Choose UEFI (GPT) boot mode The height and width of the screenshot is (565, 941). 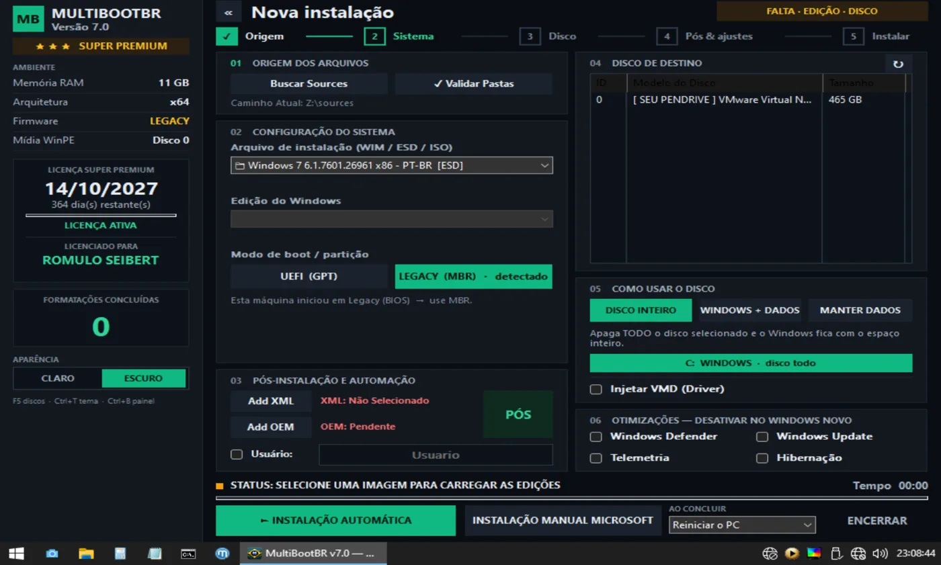pyautogui.click(x=309, y=276)
